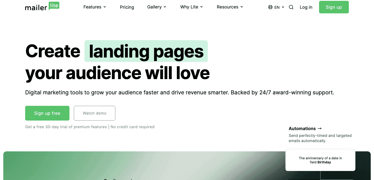Open the Automations heading link
The width and height of the screenshot is (374, 180).
coord(302,128)
